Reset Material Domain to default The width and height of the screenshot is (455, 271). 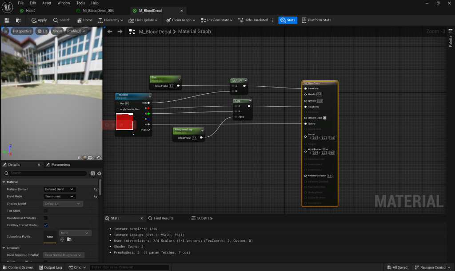pos(95,189)
